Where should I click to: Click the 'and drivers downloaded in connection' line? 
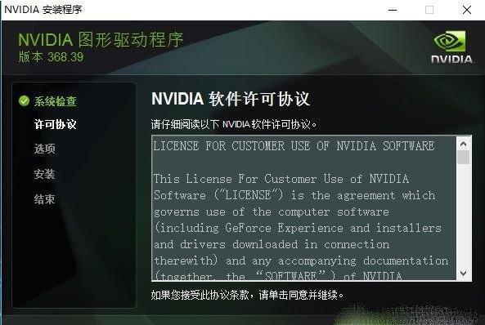[x=272, y=244]
